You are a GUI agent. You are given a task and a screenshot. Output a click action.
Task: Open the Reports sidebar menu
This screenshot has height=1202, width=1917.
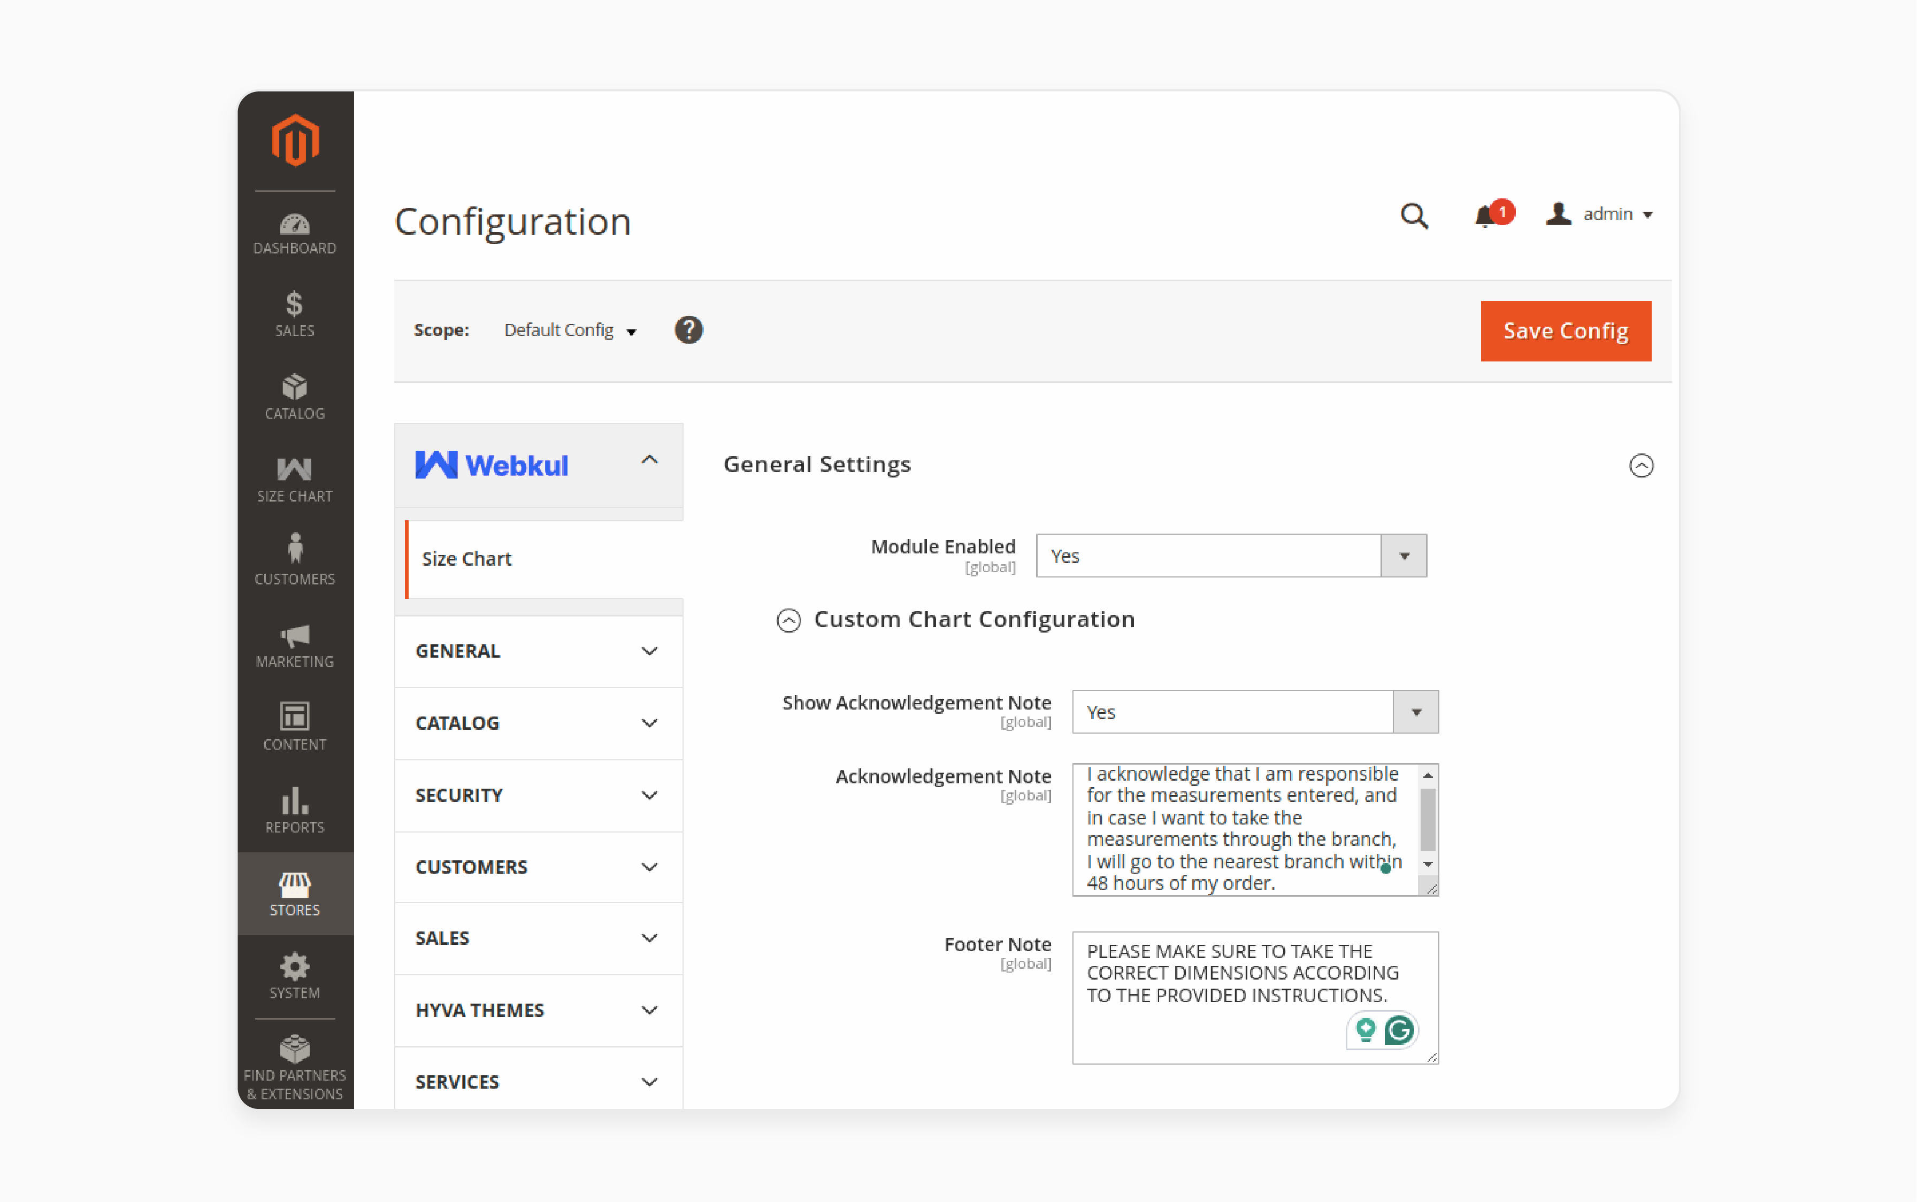click(x=294, y=811)
